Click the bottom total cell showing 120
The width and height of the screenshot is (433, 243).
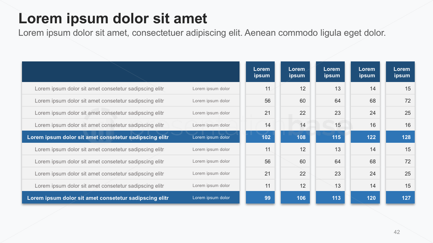point(365,198)
